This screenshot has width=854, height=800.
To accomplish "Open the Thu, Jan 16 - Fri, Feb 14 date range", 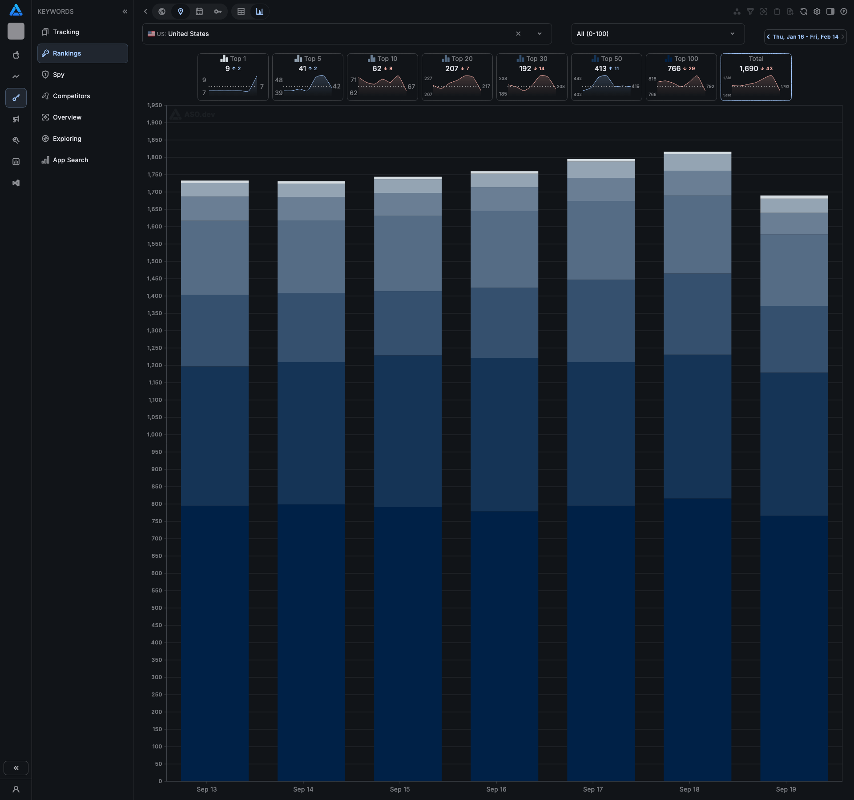I will tap(805, 37).
